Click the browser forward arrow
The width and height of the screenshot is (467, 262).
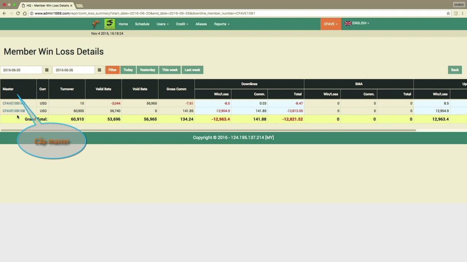click(x=11, y=13)
